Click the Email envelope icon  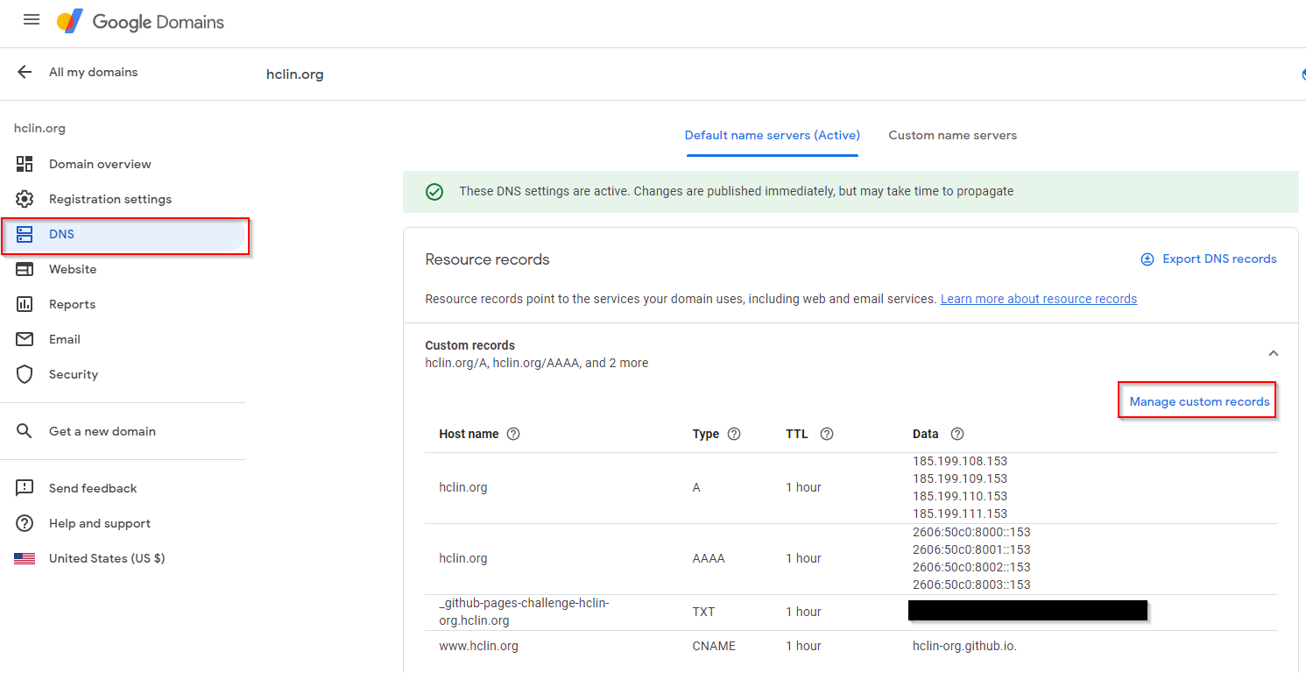point(25,339)
